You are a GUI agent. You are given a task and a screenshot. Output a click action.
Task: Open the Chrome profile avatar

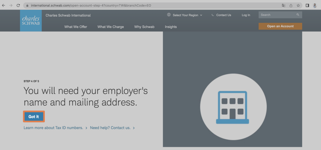[315, 6]
